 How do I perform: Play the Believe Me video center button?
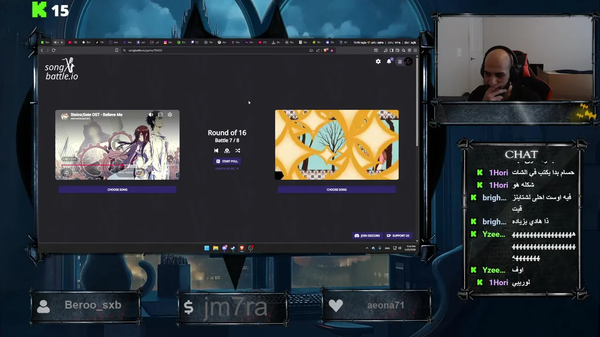[117, 145]
